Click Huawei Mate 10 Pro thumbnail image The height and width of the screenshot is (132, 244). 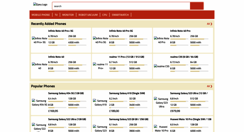click(161, 129)
